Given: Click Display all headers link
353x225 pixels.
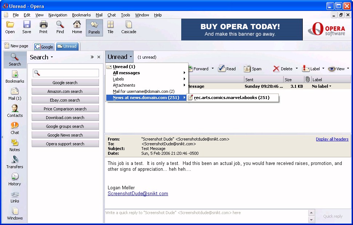Looking at the screenshot, I should pyautogui.click(x=332, y=139).
